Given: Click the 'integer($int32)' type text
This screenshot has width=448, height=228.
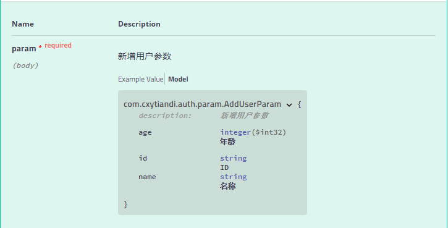Looking at the screenshot, I should [253, 132].
